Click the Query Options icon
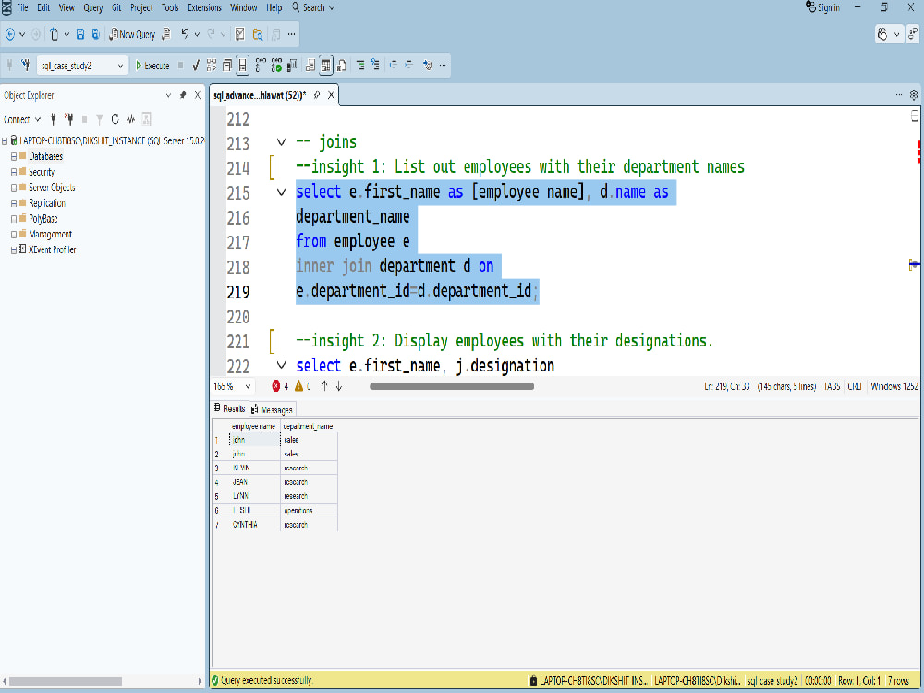 pyautogui.click(x=227, y=66)
